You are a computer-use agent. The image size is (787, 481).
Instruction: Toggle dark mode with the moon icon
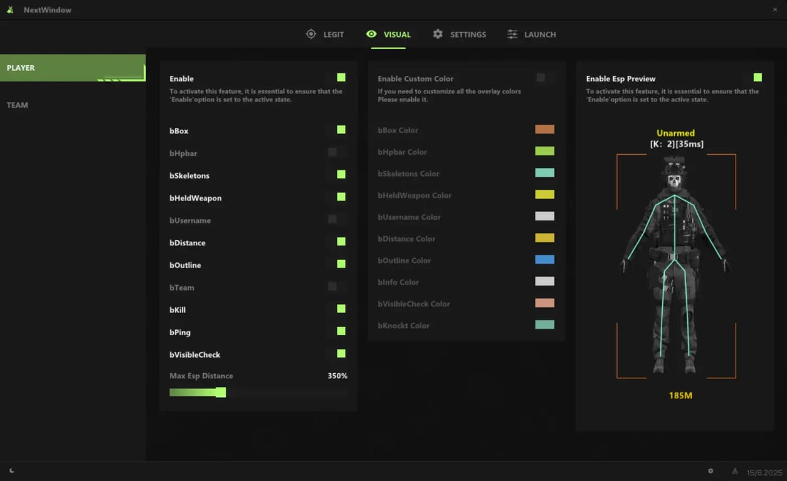coord(11,470)
